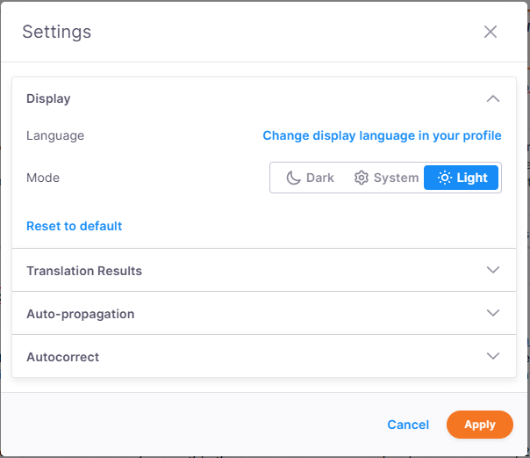The width and height of the screenshot is (530, 458).
Task: Select the Dark mode label
Action: [x=320, y=178]
